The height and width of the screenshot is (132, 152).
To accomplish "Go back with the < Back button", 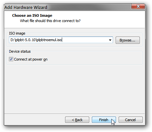I will point(77,120).
